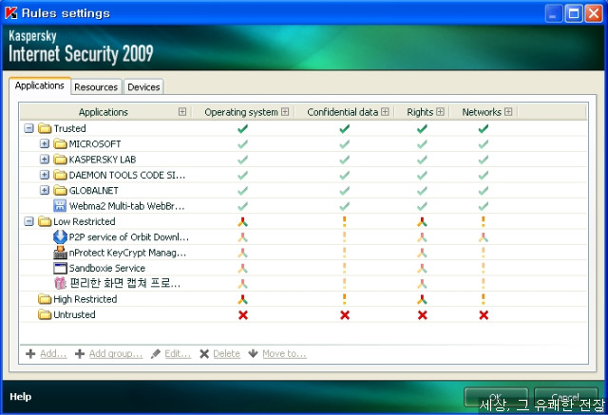
Task: Select the Untrusted group row
Action: tap(303, 314)
